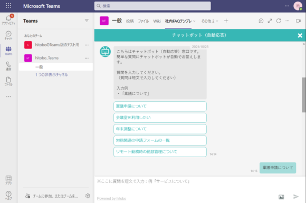Screen dimensions: 306x203
Task: Show 1つの非表示チャネル hidden channel
Action: coord(52,75)
